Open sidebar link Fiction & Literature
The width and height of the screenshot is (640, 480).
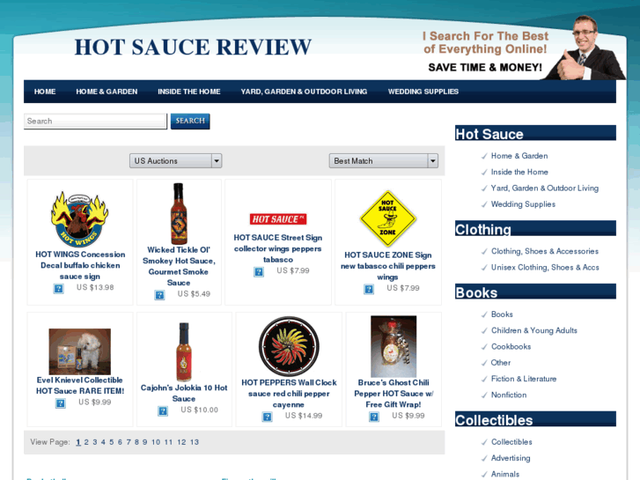524,379
